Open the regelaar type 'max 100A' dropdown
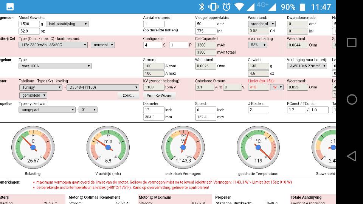Viewport: 363px width, 204px height. coord(55,66)
